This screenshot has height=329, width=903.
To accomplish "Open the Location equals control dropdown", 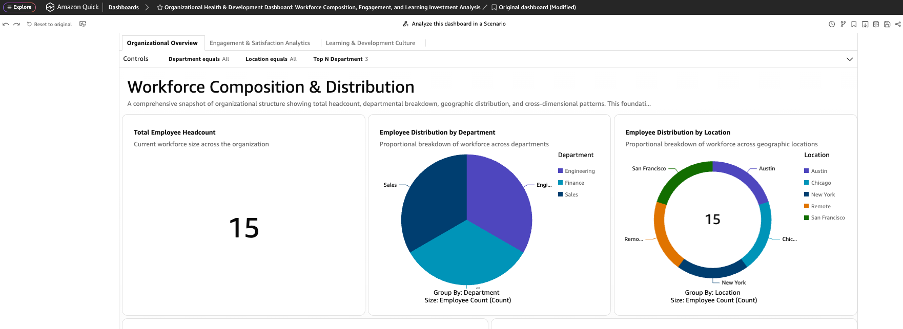I will pyautogui.click(x=271, y=59).
